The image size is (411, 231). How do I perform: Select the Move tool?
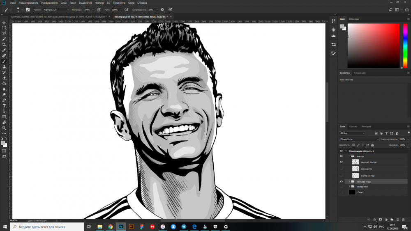[x=4, y=22]
